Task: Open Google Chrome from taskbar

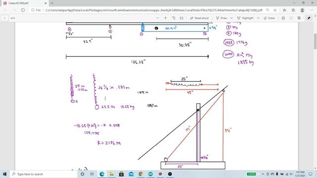Action: [x=141, y=174]
